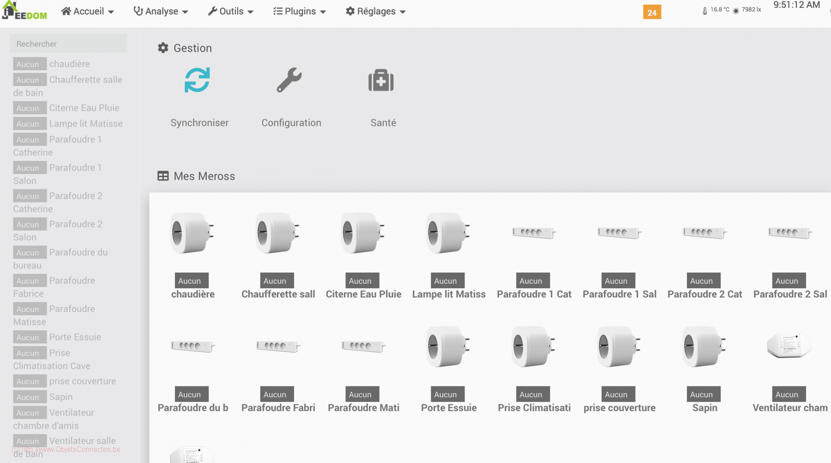The width and height of the screenshot is (831, 463).
Task: Open Sapin in the sidebar list
Action: (x=43, y=397)
